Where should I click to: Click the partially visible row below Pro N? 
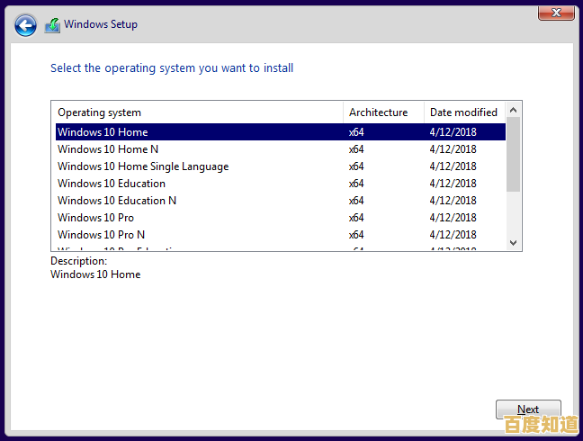(117, 247)
